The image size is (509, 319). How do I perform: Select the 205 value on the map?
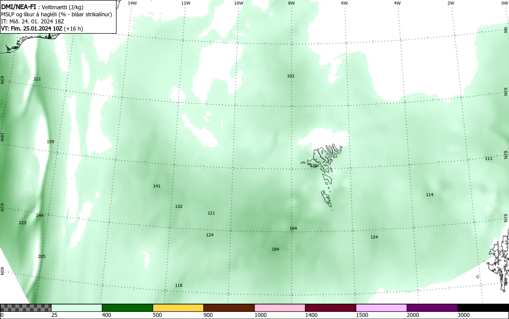coord(42,256)
